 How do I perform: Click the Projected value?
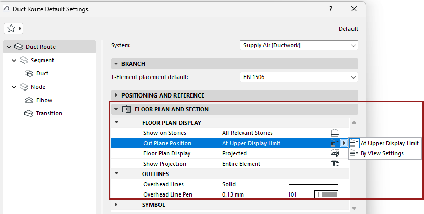point(235,153)
